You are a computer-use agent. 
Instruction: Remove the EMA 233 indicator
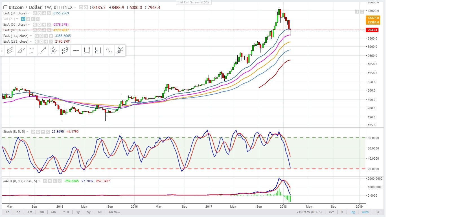(51, 42)
